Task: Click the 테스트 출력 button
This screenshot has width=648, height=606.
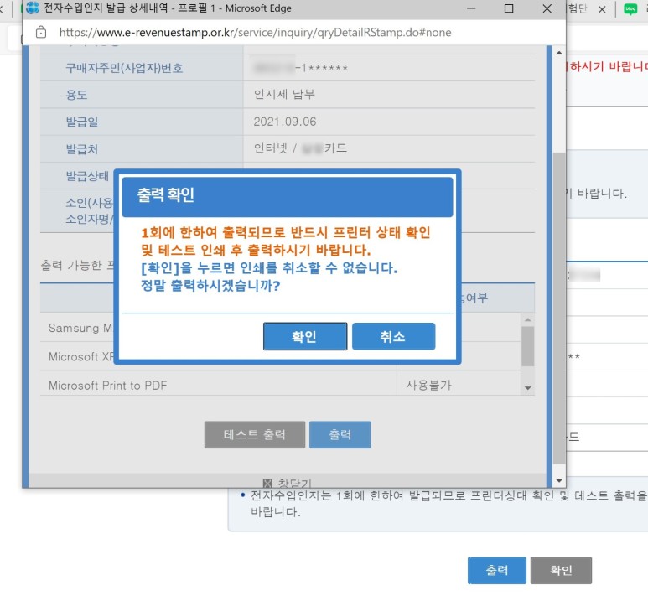Action: (255, 434)
